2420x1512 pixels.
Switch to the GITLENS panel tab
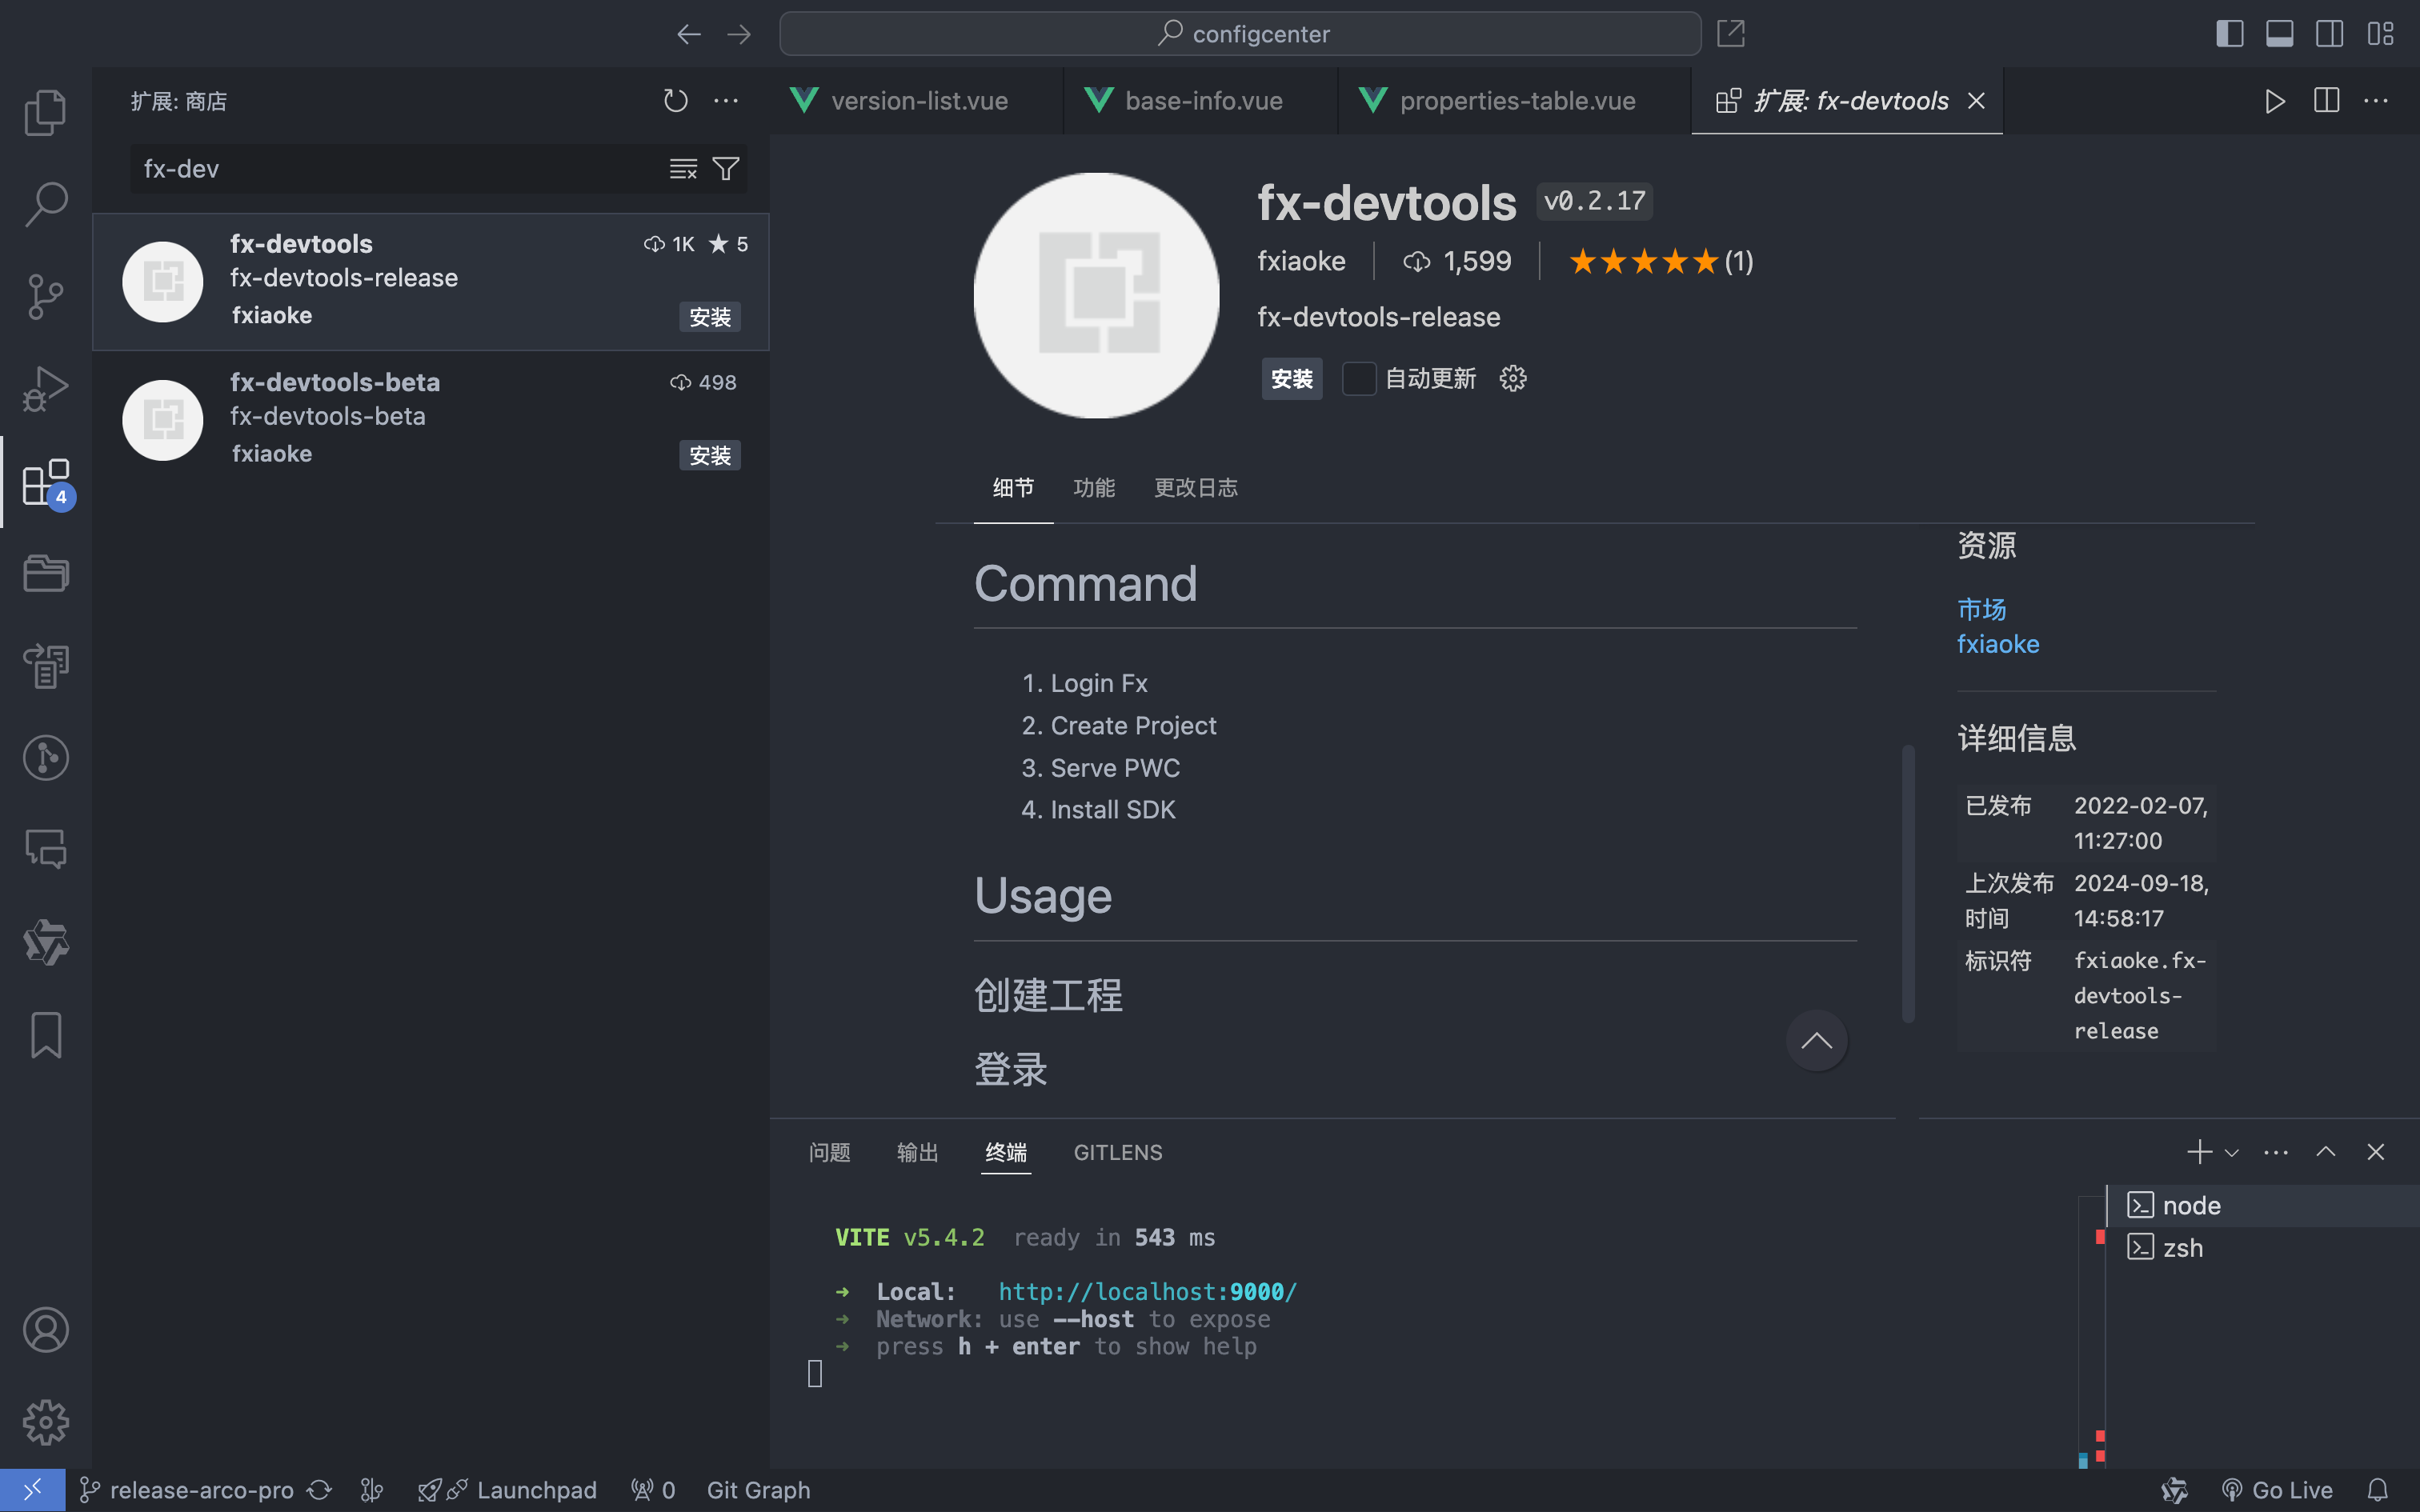click(1118, 1152)
